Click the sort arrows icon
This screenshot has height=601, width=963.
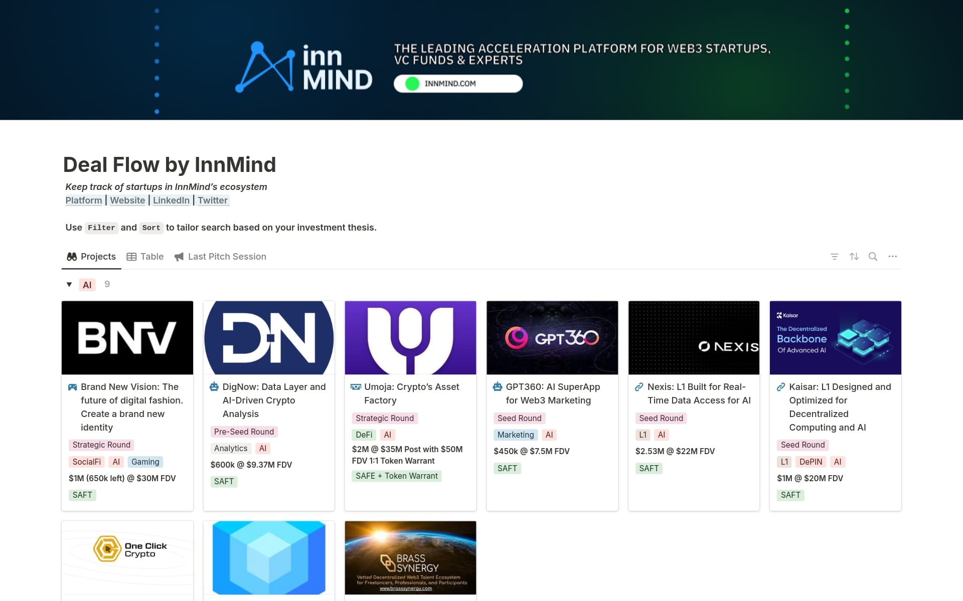[x=854, y=257]
